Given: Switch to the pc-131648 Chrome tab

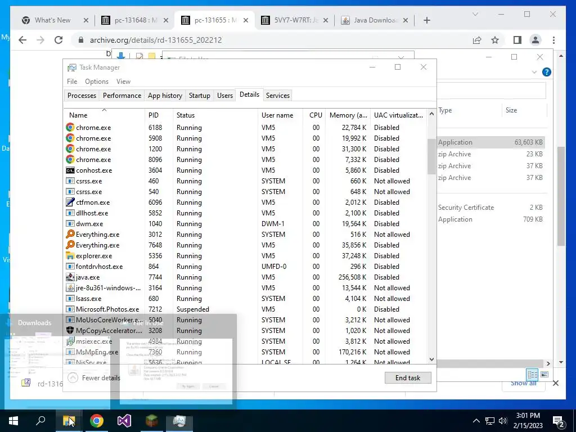Looking at the screenshot, I should pos(134,20).
